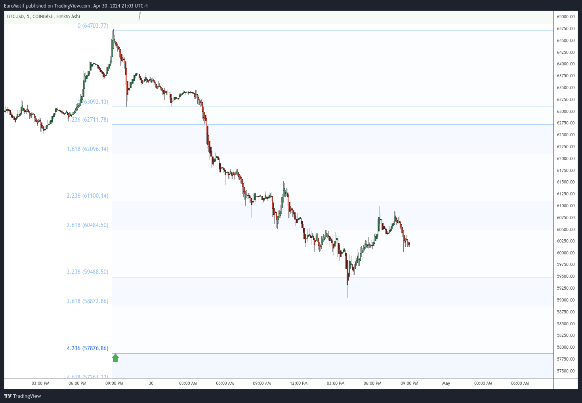This screenshot has width=582, height=403.
Task: Click the 62000.00 price axis label
Action: point(566,159)
